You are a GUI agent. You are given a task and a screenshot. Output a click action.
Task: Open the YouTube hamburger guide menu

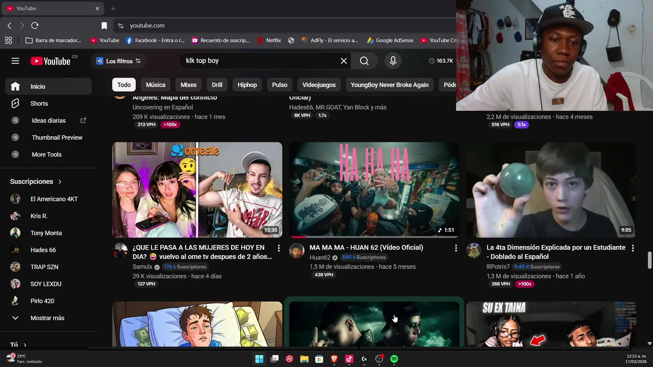click(x=15, y=61)
